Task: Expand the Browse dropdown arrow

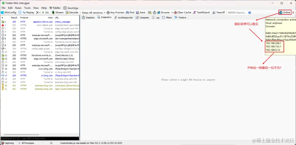Action: coord(172,13)
